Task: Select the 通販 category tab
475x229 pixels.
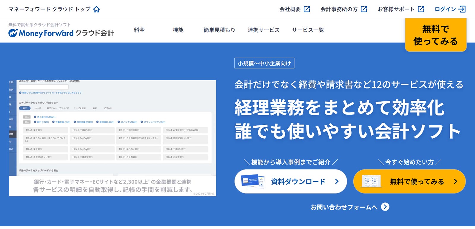Action: 94,108
